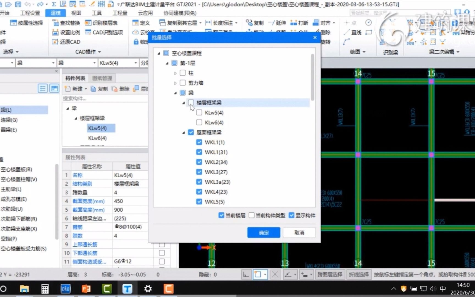Select 按属性选择 tool
This screenshot has height=297, width=475.
(x=26, y=23)
